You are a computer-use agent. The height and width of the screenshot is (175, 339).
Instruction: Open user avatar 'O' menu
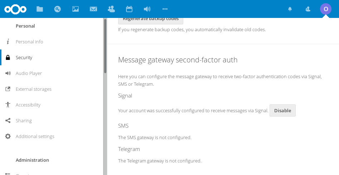326,9
